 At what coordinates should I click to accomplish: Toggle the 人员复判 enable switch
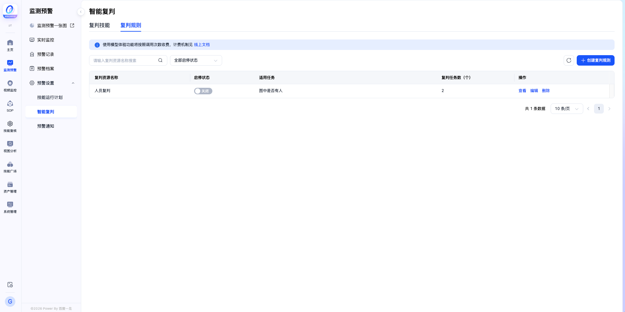203,91
